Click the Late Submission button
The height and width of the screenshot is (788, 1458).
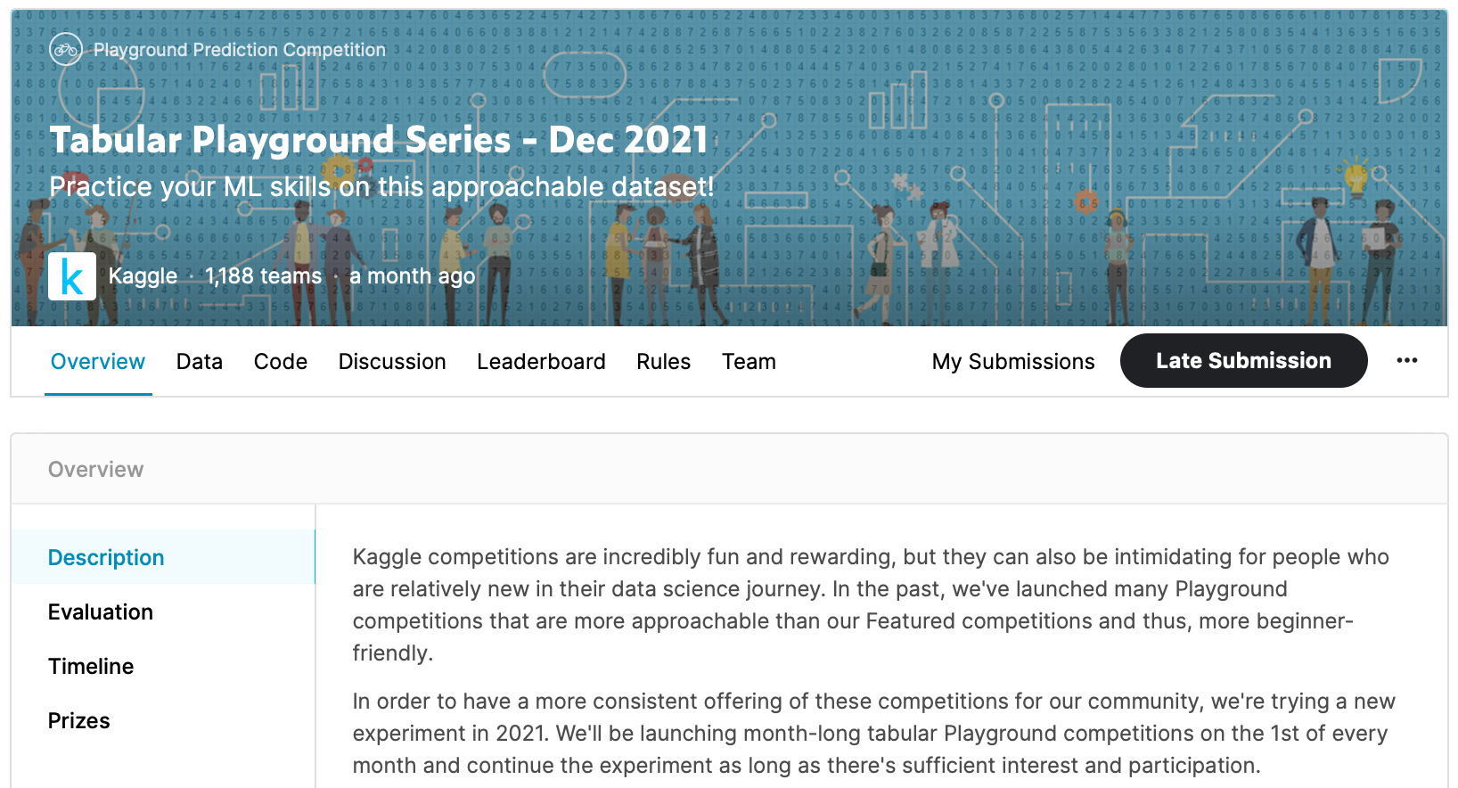pyautogui.click(x=1242, y=360)
